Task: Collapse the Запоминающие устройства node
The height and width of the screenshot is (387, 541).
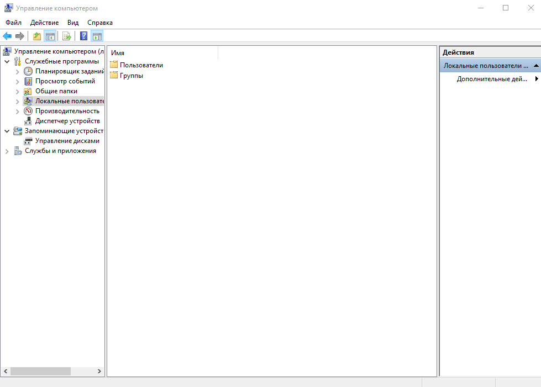Action: pos(7,131)
